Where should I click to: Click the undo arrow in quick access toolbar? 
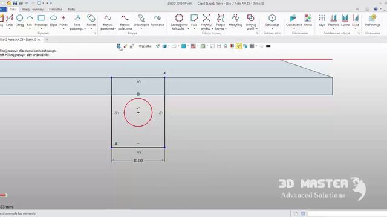click(27, 3)
